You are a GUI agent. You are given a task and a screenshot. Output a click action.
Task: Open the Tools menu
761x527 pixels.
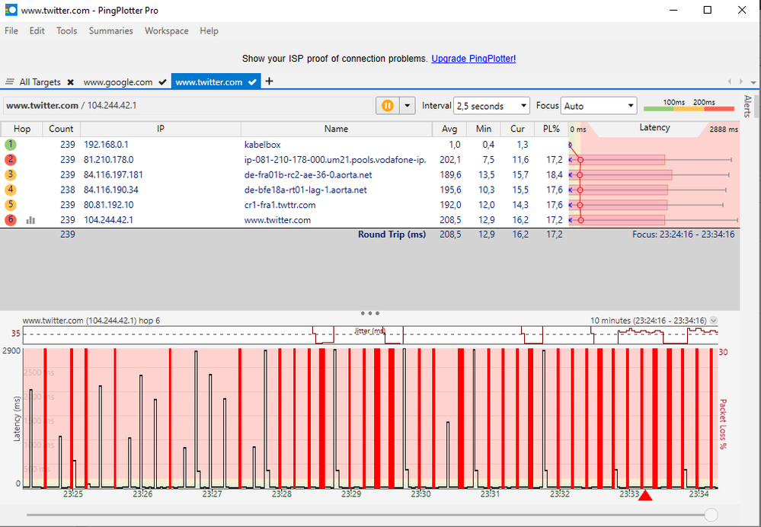click(66, 30)
